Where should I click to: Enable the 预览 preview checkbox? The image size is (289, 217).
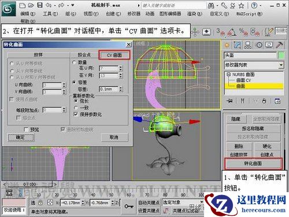[x=26, y=130]
